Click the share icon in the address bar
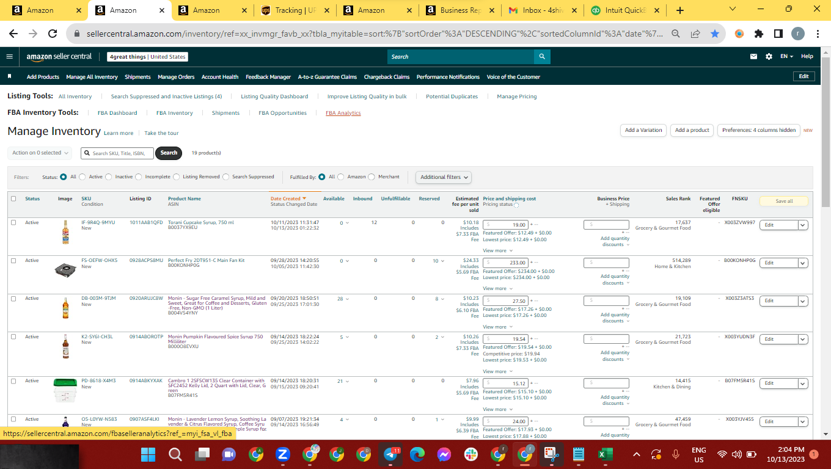Screen dimensions: 831x469 pyautogui.click(x=695, y=34)
